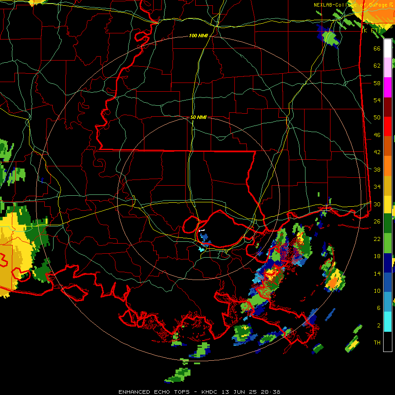Image resolution: width=395 pixels, height=395 pixels.
Task: Click the legend value '10'
Action: point(377,291)
